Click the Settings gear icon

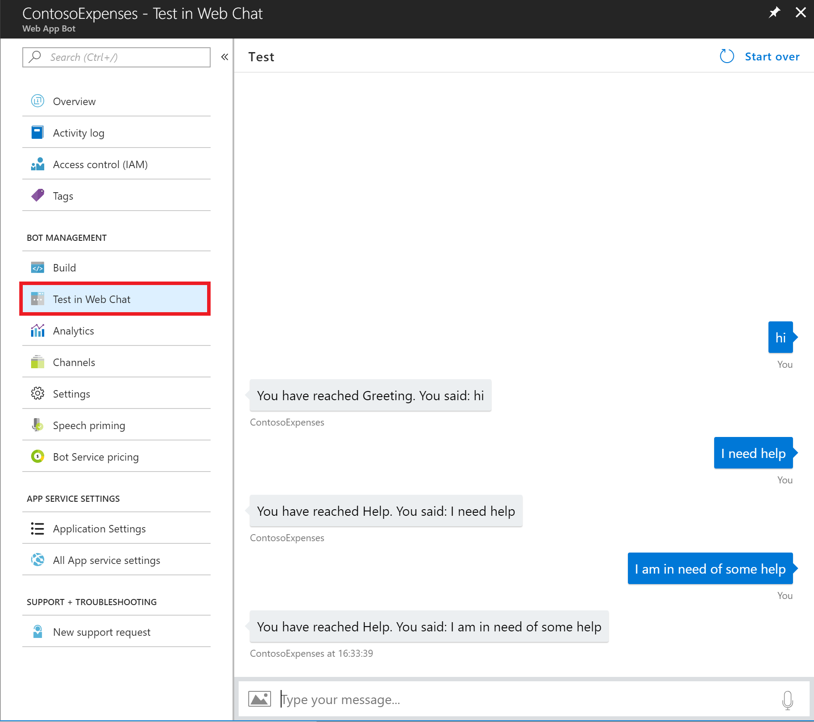pyautogui.click(x=38, y=394)
